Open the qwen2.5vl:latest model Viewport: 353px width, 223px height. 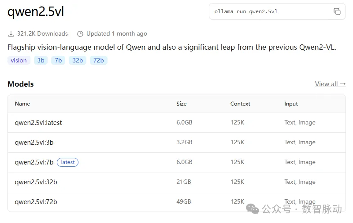(x=38, y=123)
